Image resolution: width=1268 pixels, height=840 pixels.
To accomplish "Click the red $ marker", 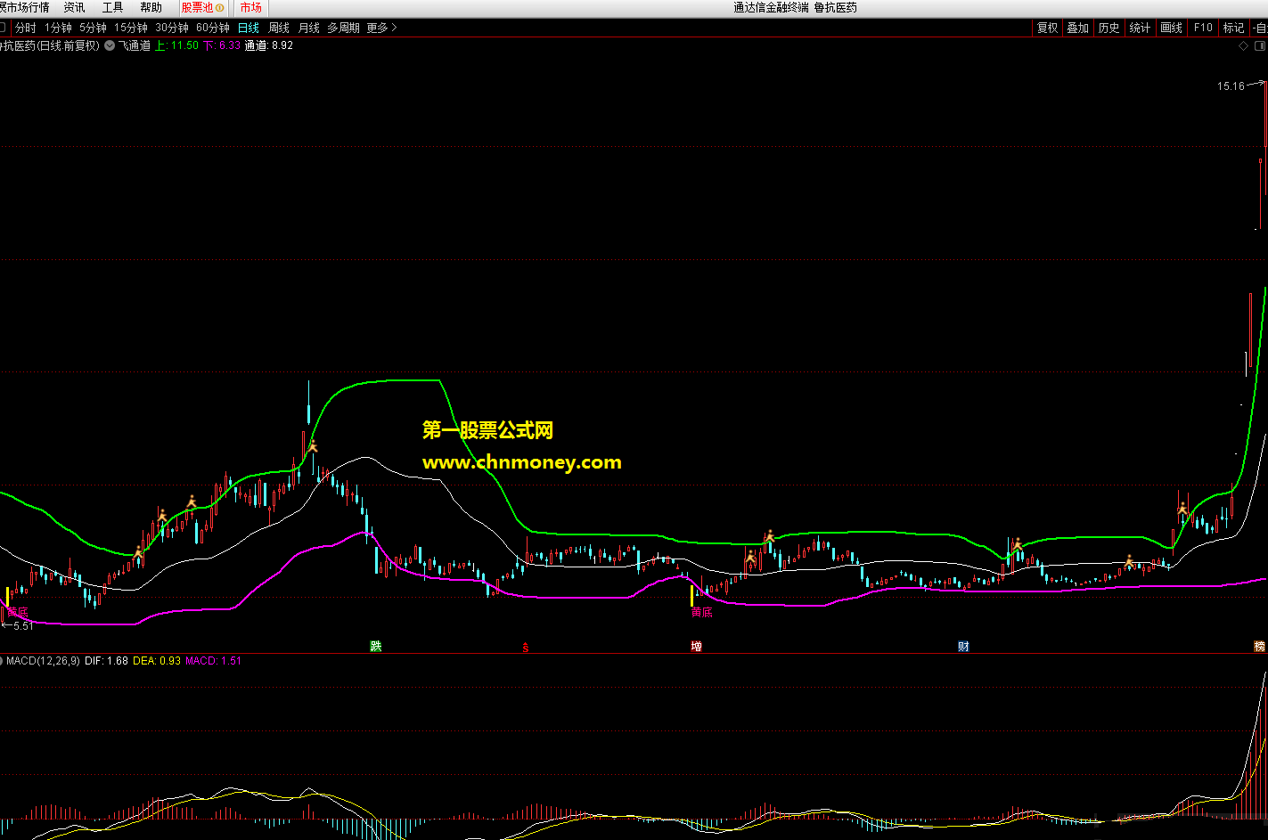I will pyautogui.click(x=526, y=647).
